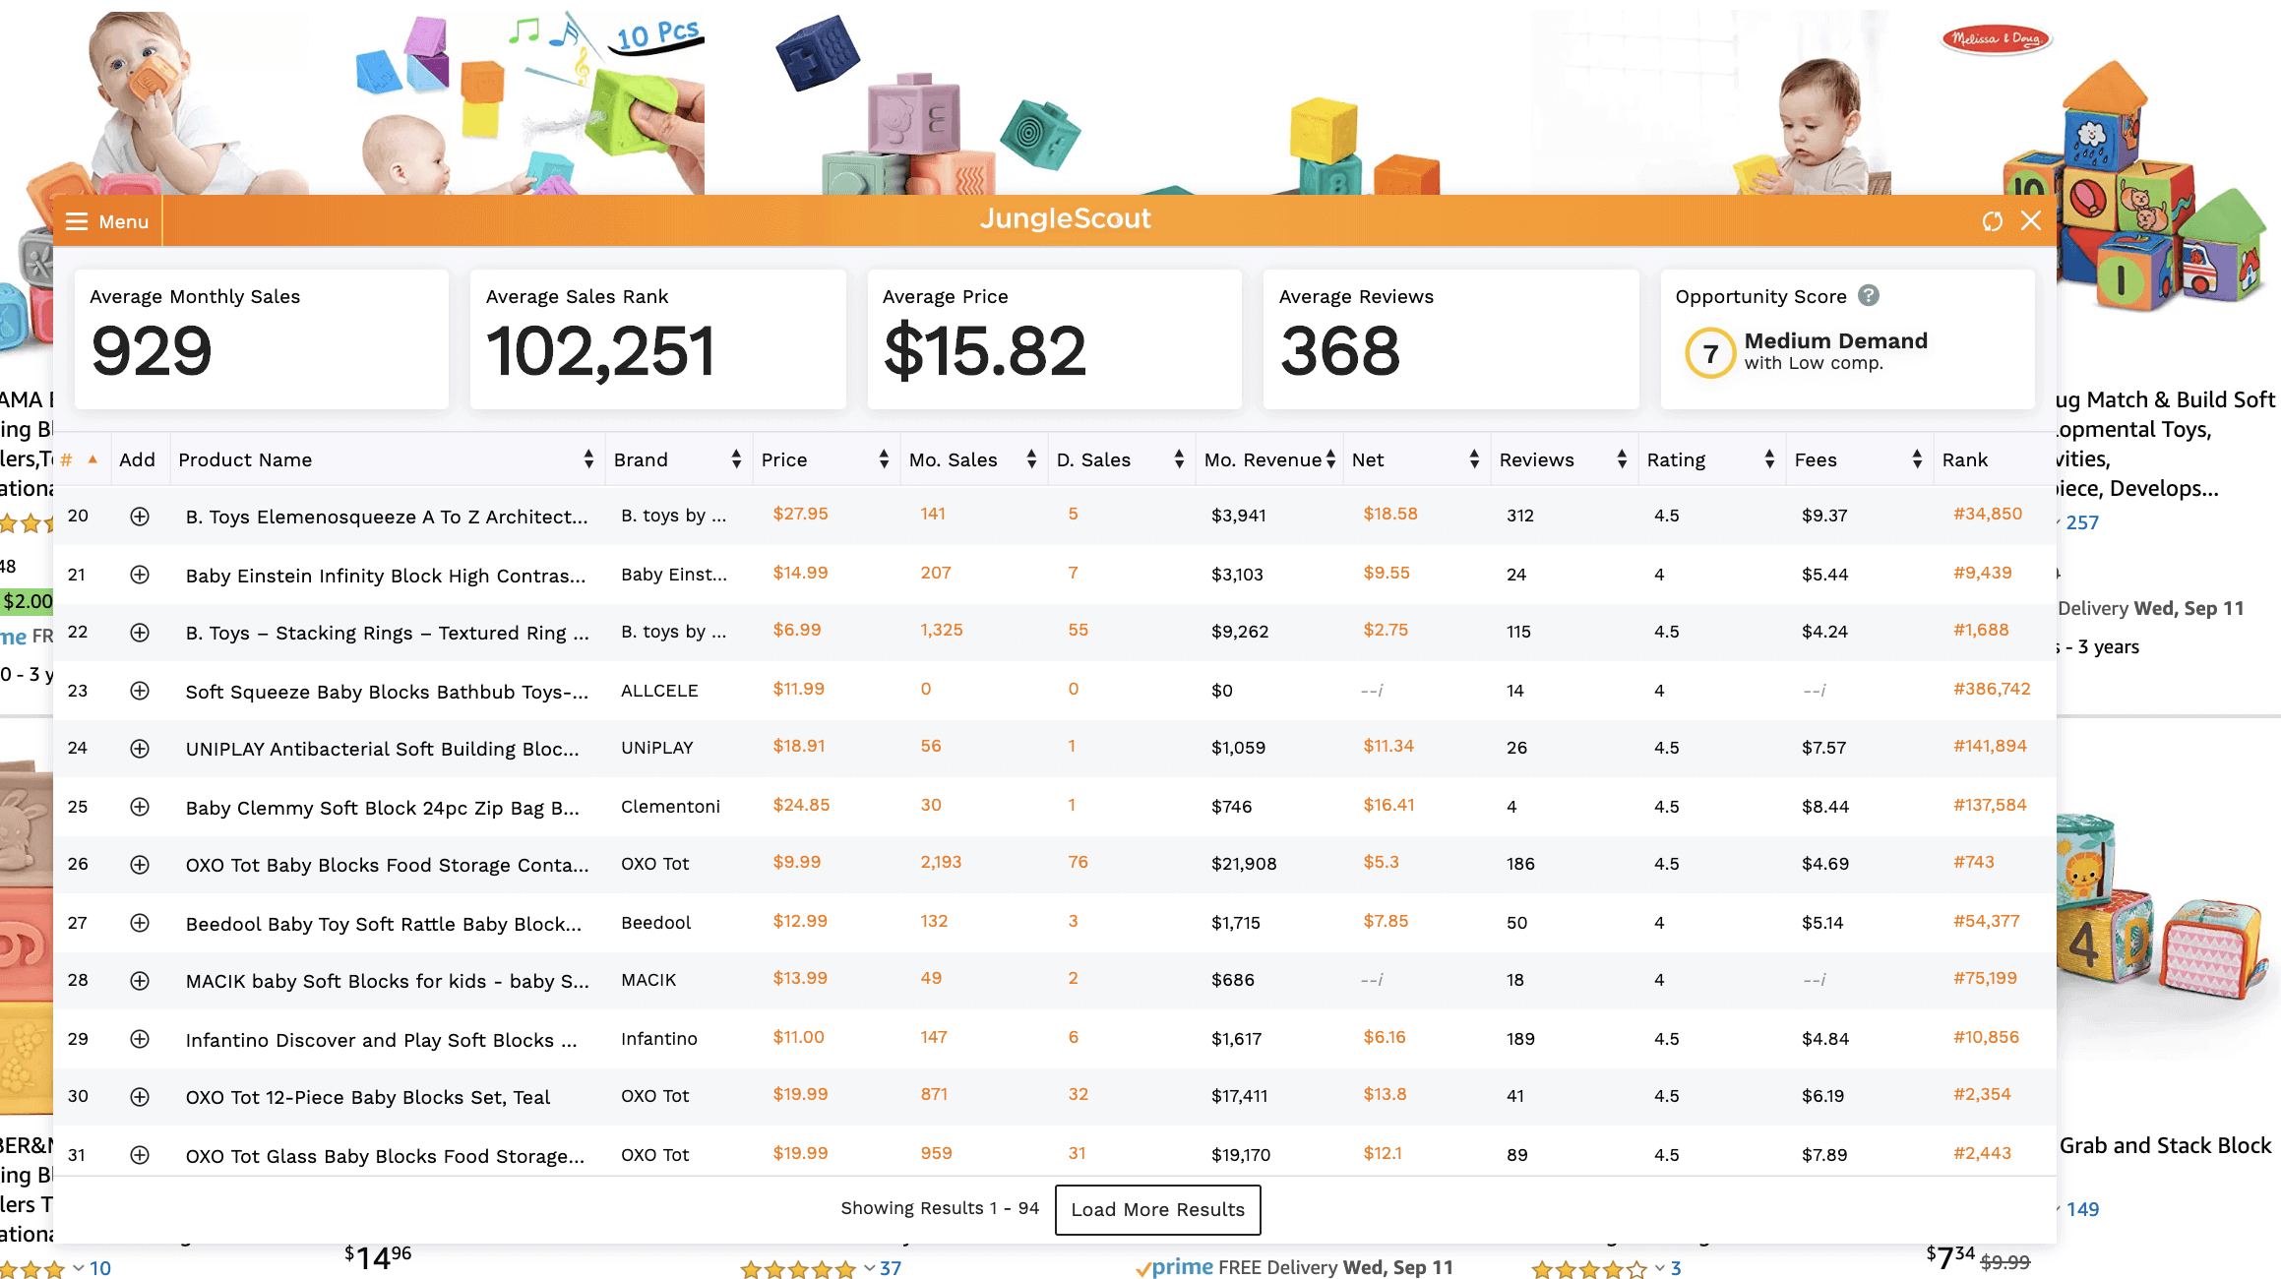The image size is (2281, 1279).
Task: Click rank #743 in OXO Tot row
Action: (1974, 862)
